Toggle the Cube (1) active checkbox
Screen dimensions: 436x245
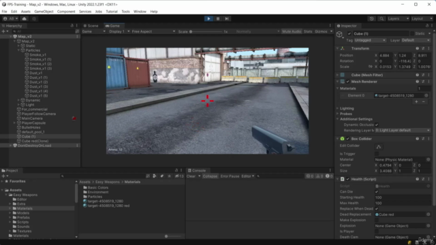point(349,33)
